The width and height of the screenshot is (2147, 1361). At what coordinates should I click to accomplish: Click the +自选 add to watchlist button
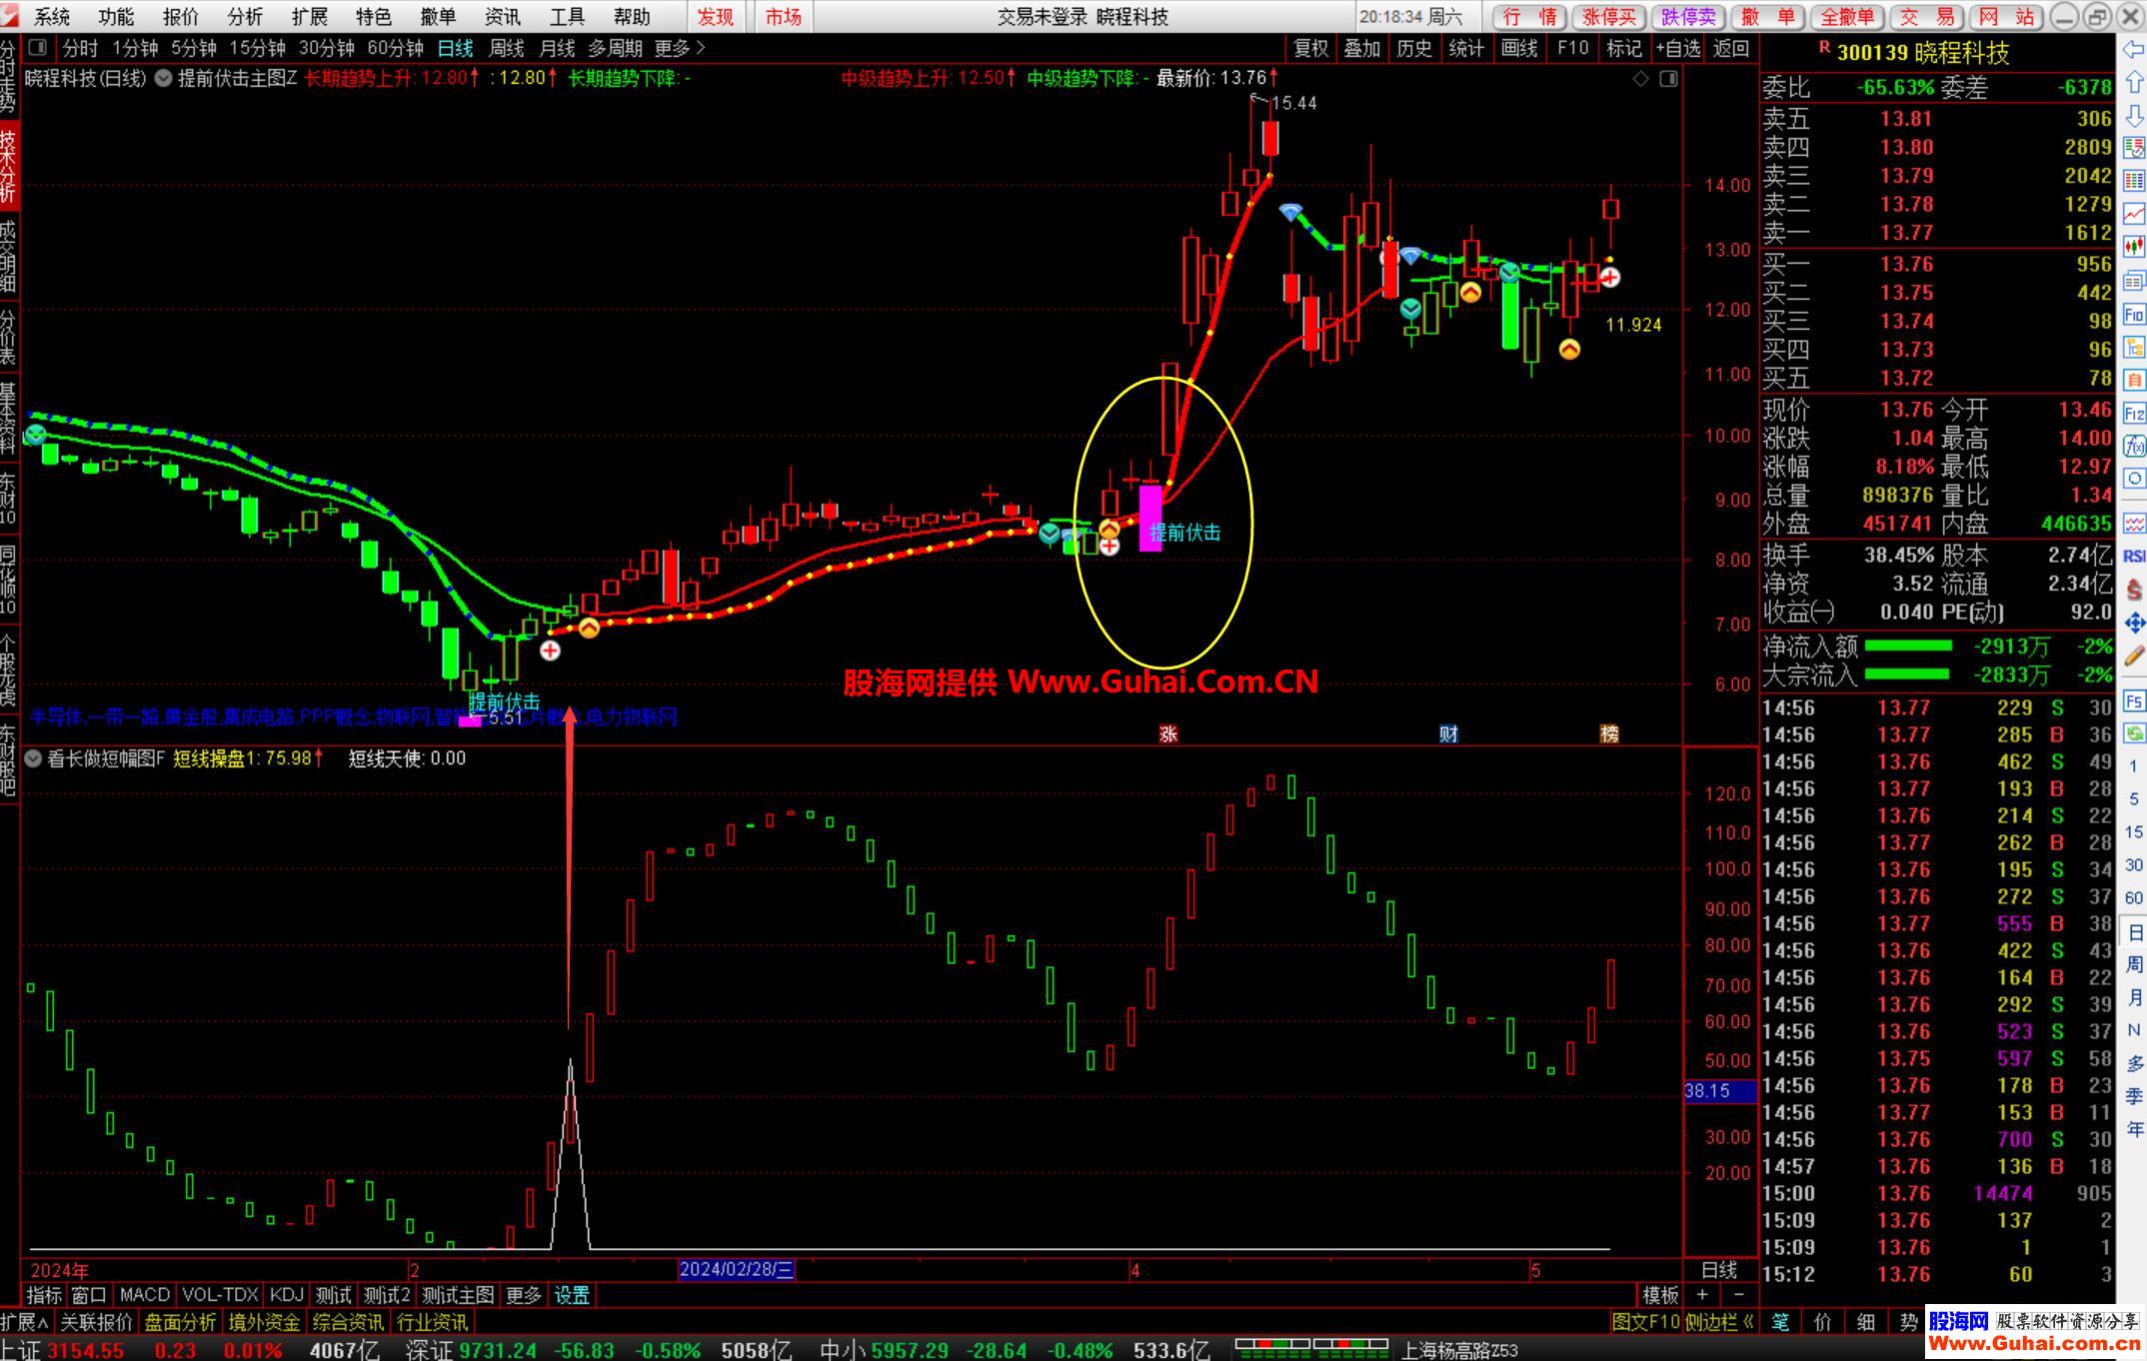pos(1677,48)
